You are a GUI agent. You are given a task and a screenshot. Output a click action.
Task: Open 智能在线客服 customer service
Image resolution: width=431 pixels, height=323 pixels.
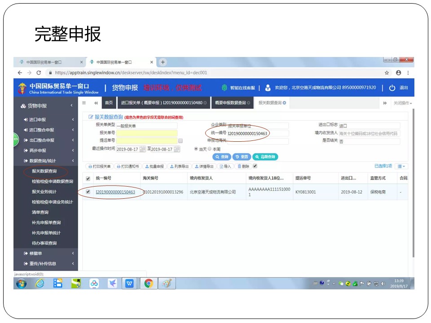coord(238,88)
